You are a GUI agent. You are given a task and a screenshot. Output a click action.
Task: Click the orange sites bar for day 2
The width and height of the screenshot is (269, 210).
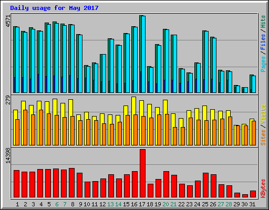25,128
